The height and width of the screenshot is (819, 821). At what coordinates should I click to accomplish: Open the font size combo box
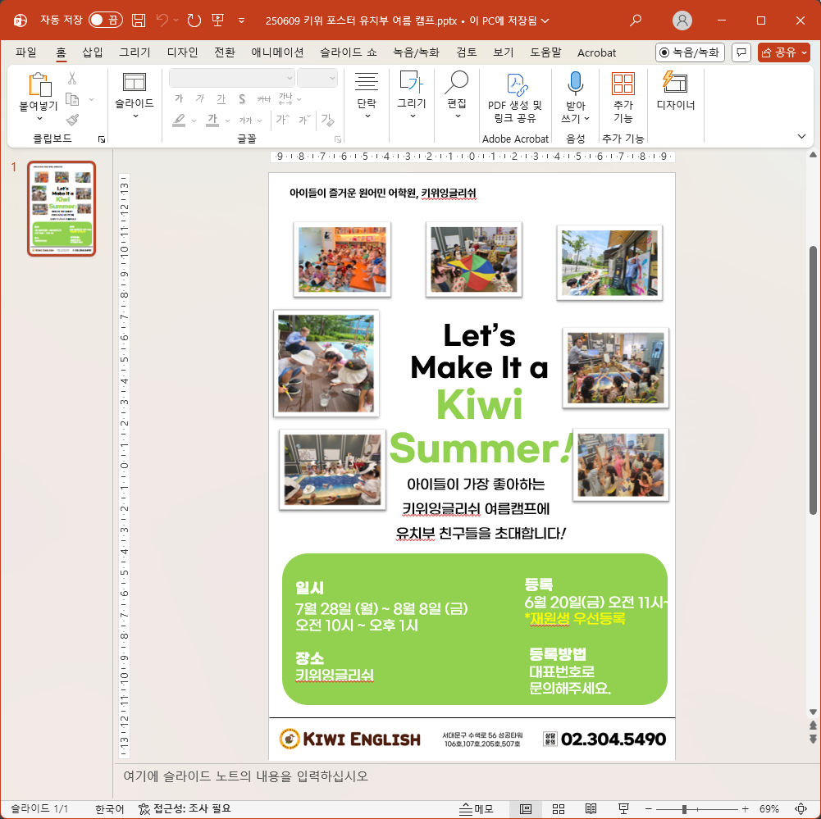point(317,78)
